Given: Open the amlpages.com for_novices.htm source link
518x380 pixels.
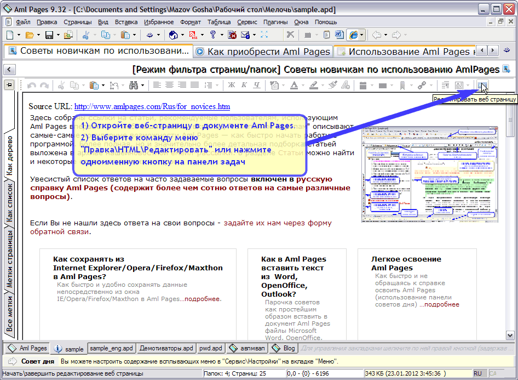Looking at the screenshot, I should pyautogui.click(x=152, y=106).
